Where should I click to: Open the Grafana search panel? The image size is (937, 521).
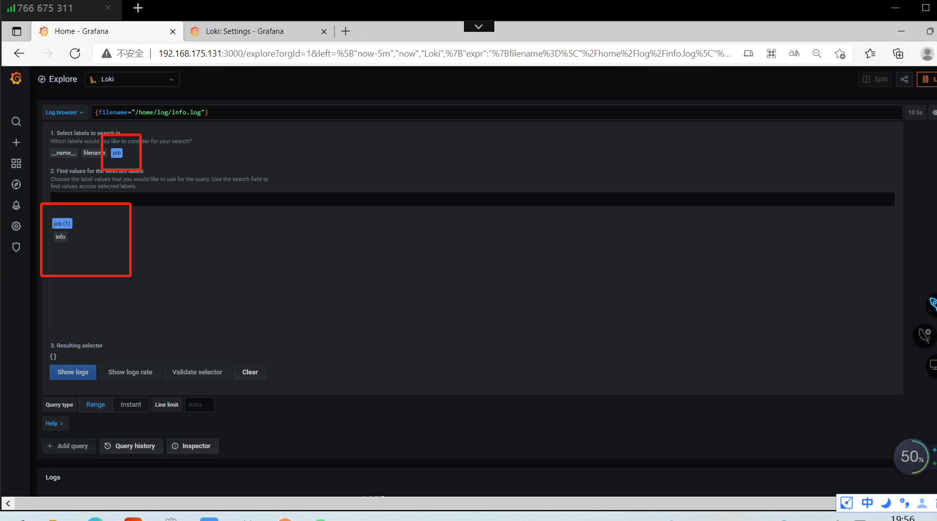coord(16,121)
